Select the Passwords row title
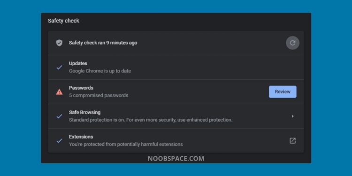 [81, 88]
